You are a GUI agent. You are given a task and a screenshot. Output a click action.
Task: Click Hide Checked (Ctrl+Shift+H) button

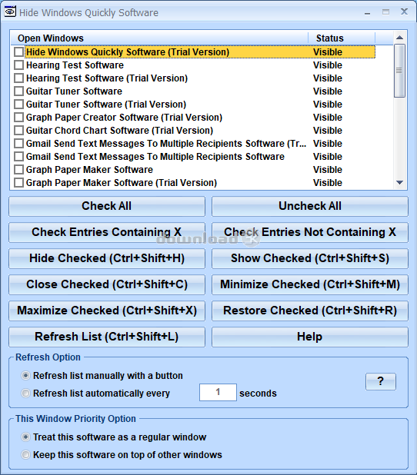(107, 258)
